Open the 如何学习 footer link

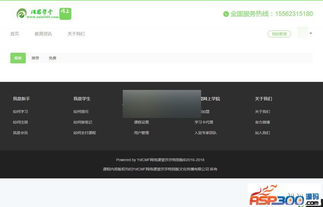(20, 111)
